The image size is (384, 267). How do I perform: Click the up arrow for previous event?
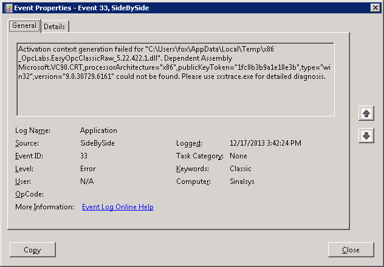[366, 113]
